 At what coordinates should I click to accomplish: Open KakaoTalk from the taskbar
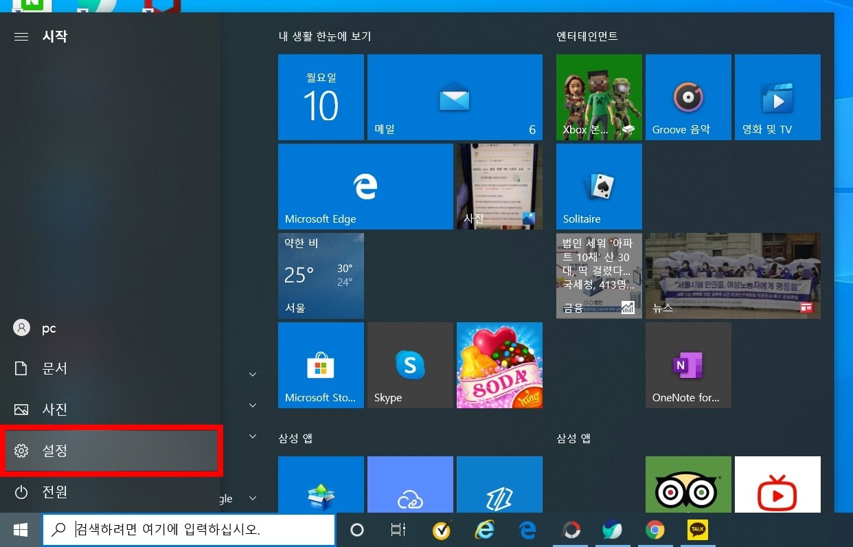(x=698, y=530)
